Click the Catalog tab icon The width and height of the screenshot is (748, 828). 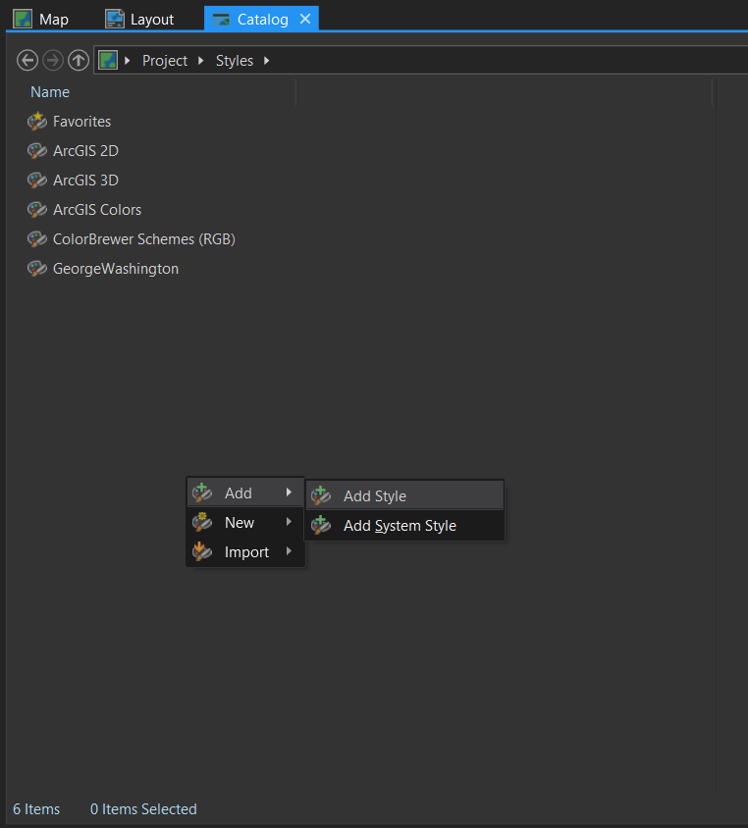[221, 20]
